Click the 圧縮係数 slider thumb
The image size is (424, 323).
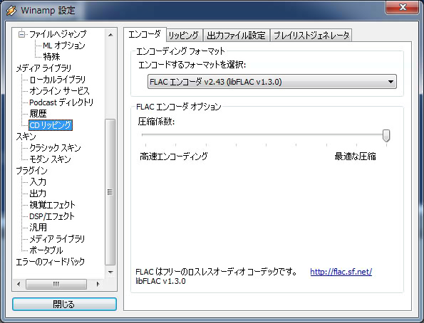pos(386,136)
